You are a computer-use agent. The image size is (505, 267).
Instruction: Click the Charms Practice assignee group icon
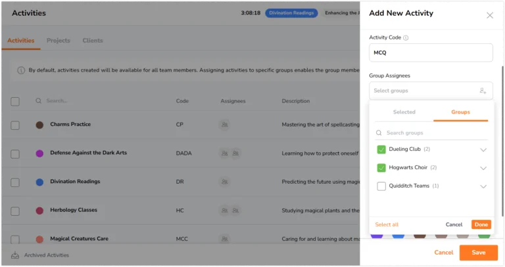[x=224, y=125]
